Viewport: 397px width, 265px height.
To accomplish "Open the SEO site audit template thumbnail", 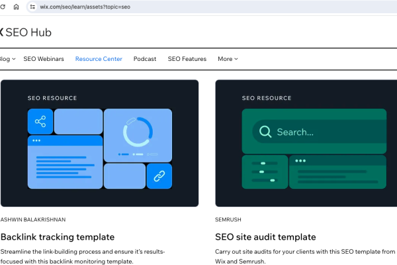I will 306,143.
